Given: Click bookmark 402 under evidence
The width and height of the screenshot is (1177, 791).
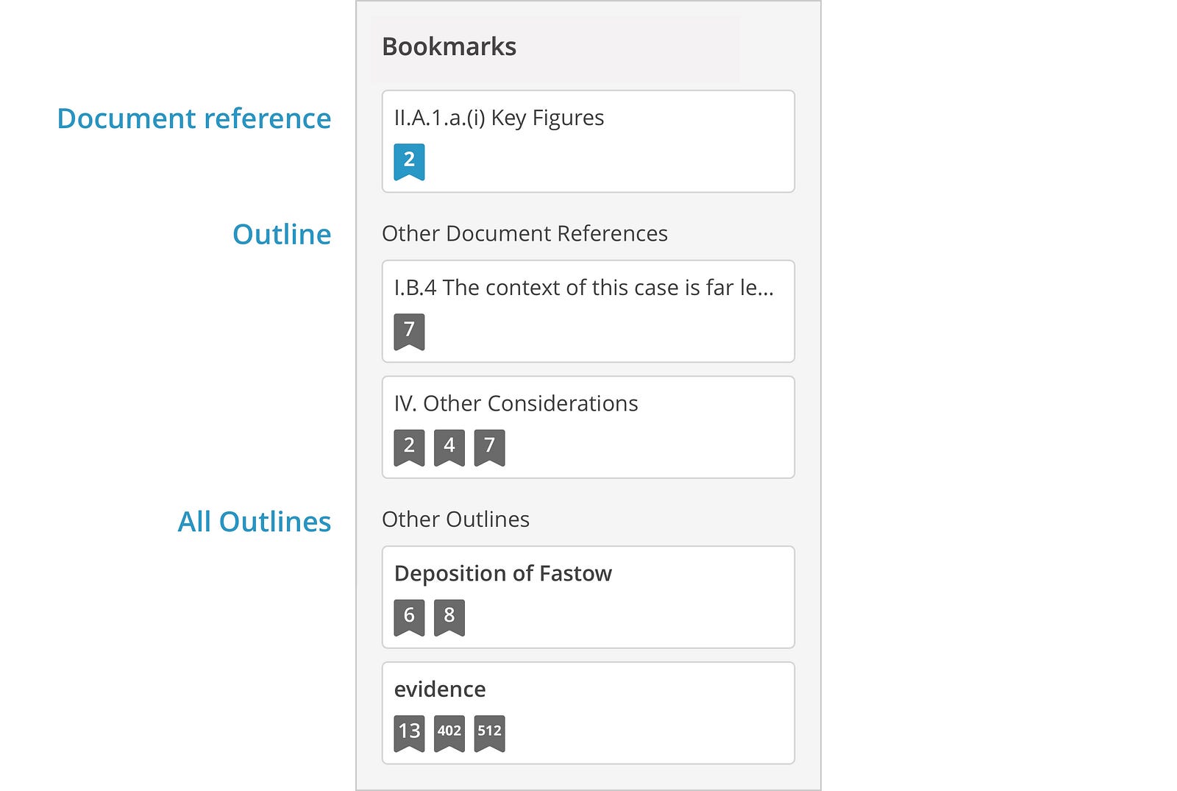Looking at the screenshot, I should click(449, 732).
